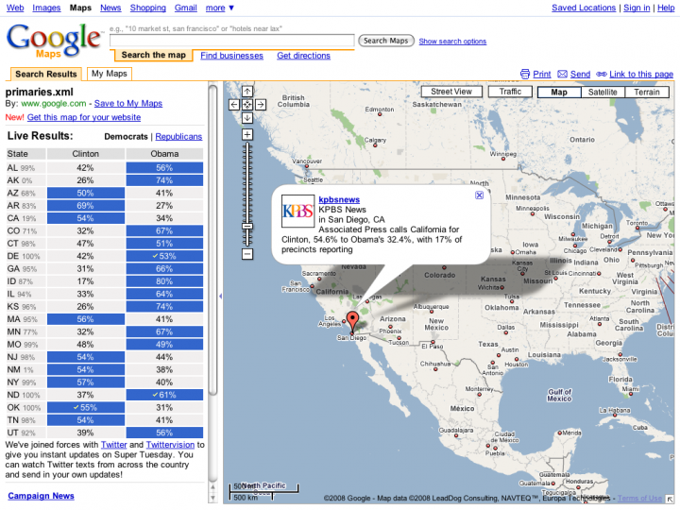Switch to Satellite view

pos(603,92)
